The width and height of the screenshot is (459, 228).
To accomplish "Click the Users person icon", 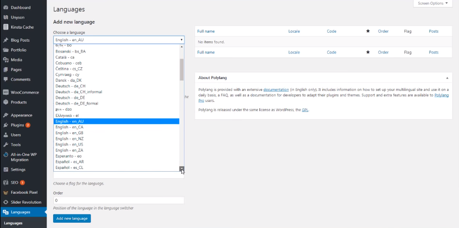I will [x=5, y=135].
